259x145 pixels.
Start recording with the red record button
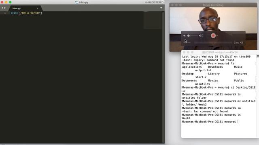point(213,35)
